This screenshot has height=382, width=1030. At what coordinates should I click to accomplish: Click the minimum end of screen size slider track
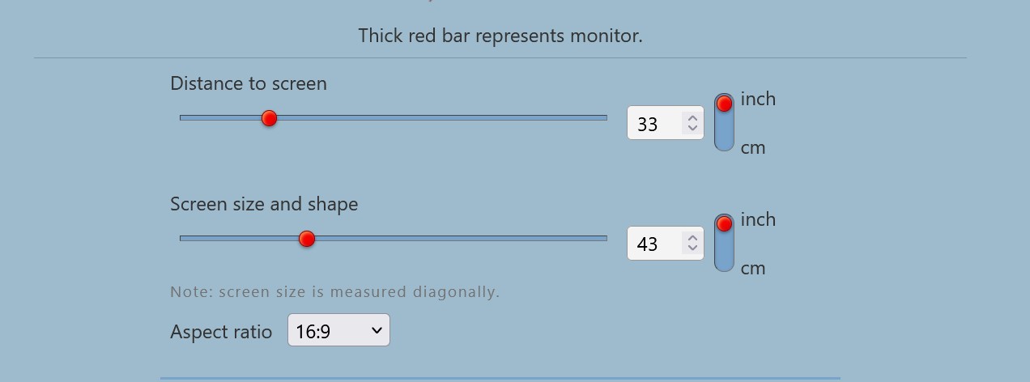tap(183, 238)
